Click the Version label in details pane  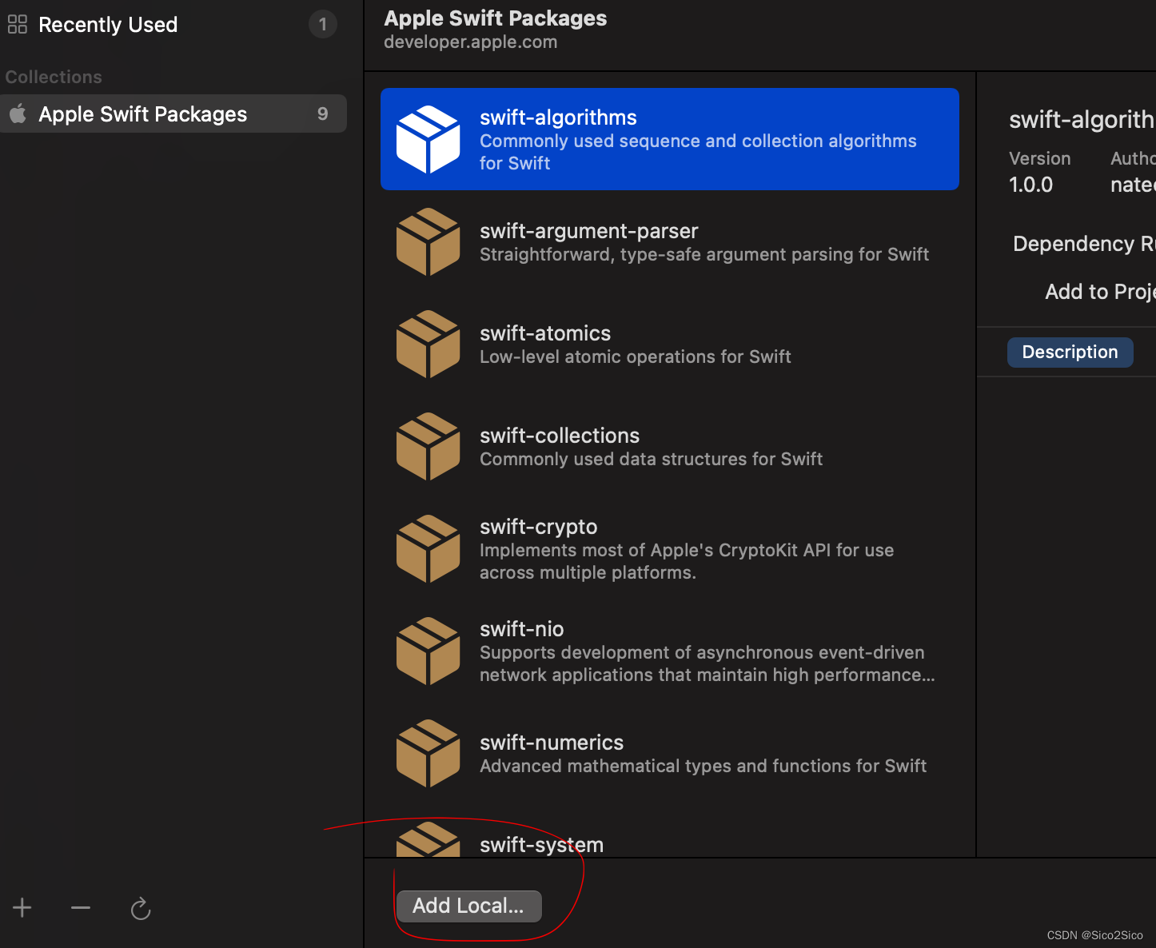coord(1040,158)
